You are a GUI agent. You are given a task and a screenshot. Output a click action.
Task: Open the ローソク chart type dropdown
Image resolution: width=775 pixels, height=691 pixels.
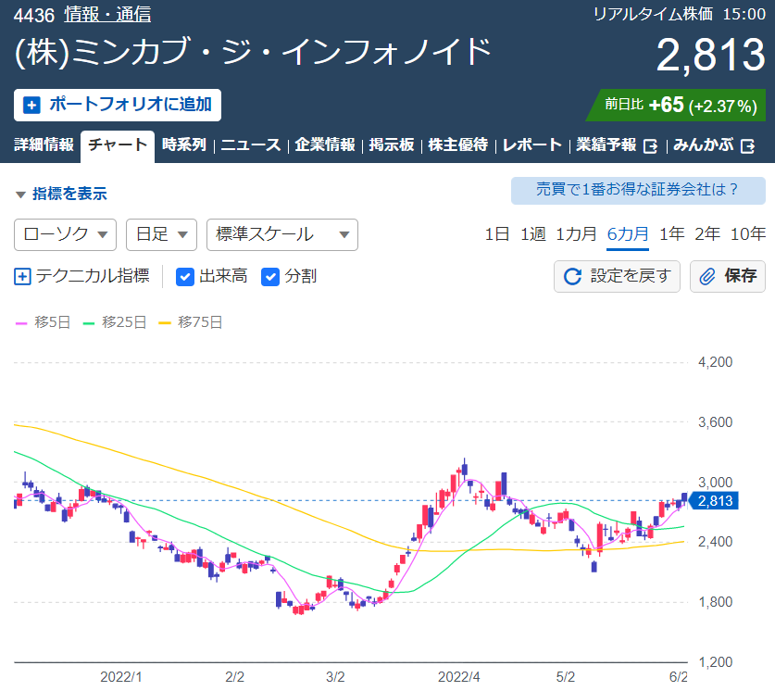[65, 234]
